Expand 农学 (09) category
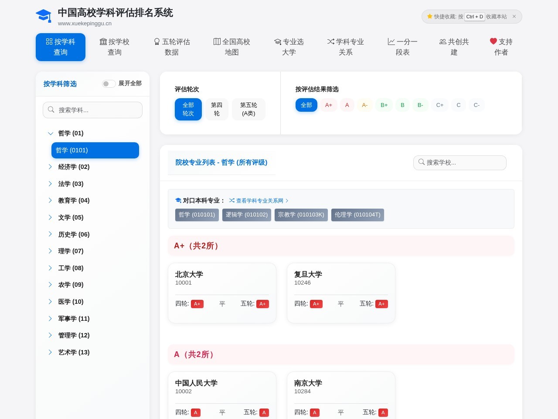558x419 pixels. click(92, 285)
